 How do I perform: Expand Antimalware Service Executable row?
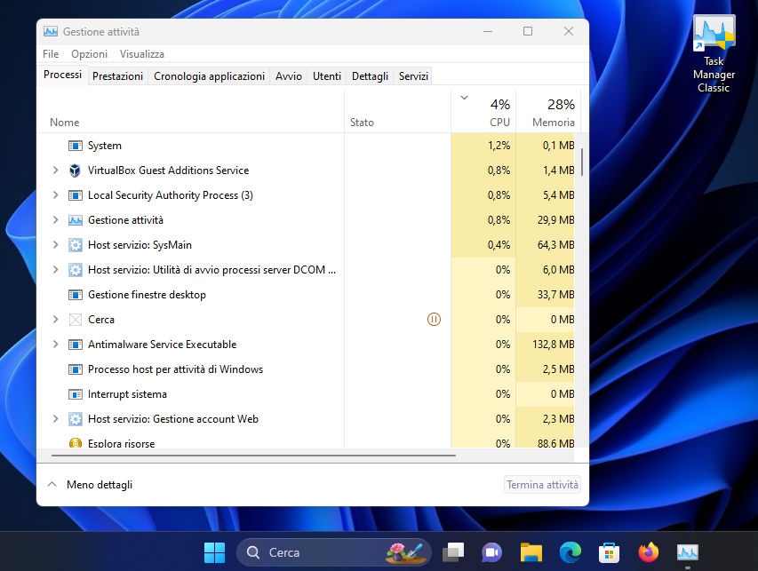pos(55,345)
